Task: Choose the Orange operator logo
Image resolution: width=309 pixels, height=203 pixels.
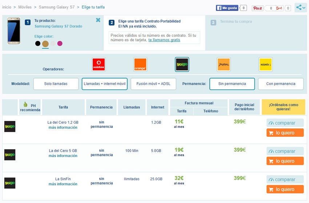Action: (x=140, y=64)
